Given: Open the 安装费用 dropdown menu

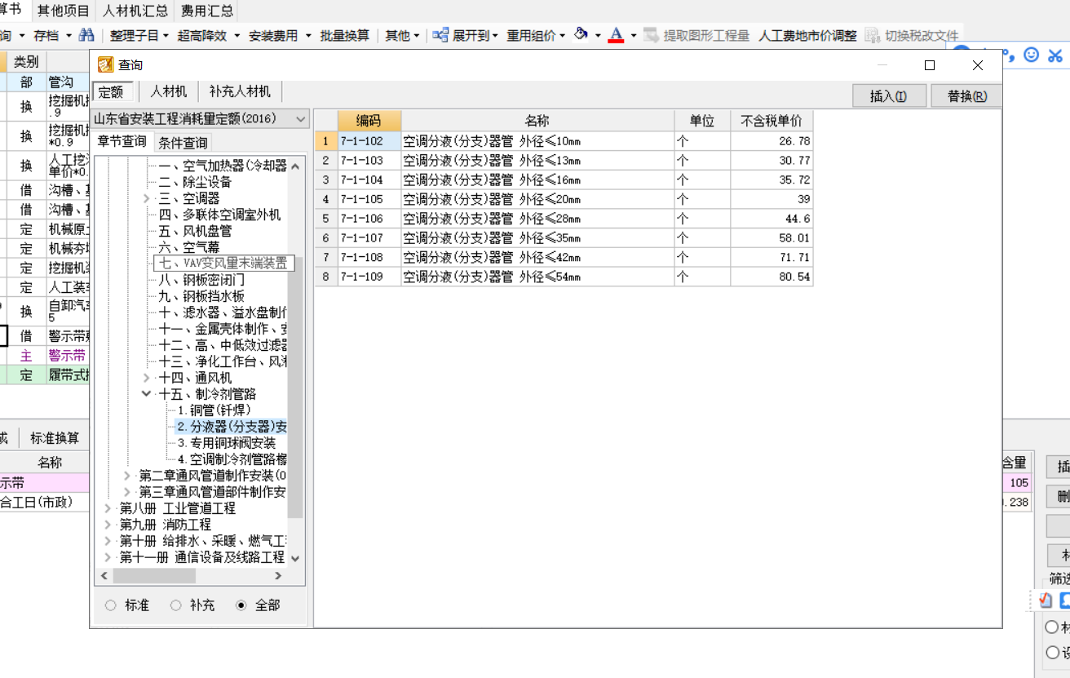Looking at the screenshot, I should (x=281, y=35).
